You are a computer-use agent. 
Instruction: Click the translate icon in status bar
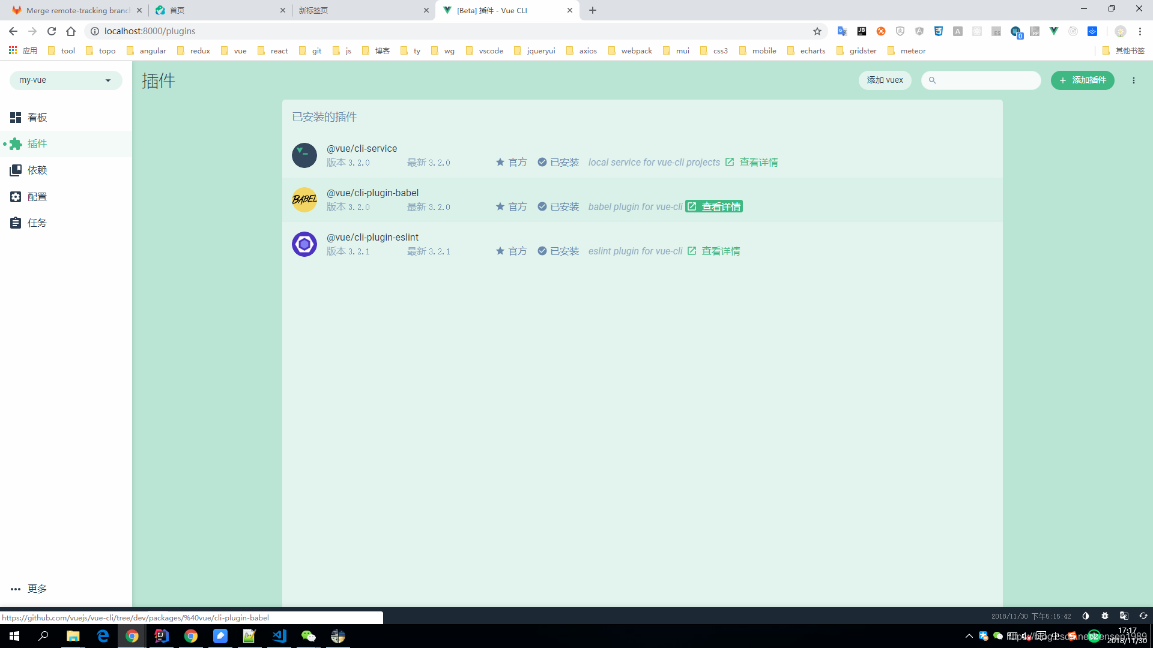pyautogui.click(x=1124, y=616)
